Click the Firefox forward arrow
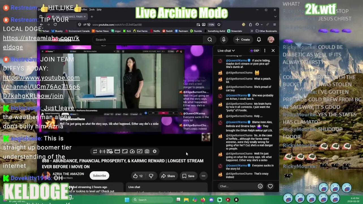 tap(48, 25)
